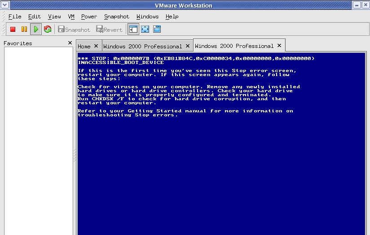Minimize the VMware Workstation window
The height and width of the screenshot is (235, 370).
click(357, 5)
